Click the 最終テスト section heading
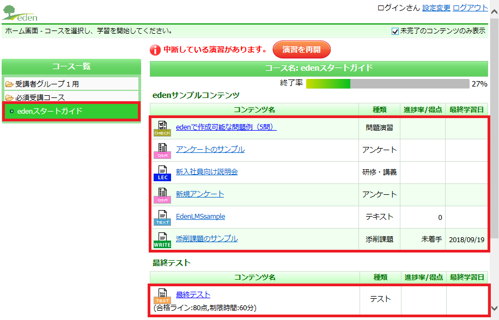 pyautogui.click(x=172, y=263)
